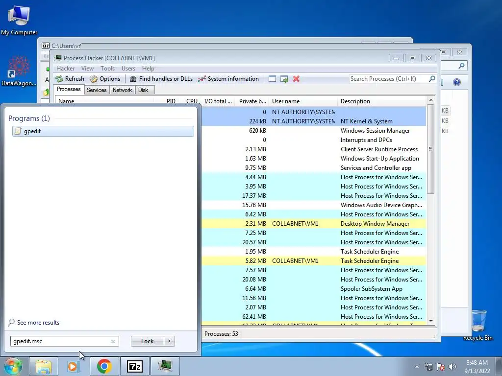
Task: Select the NT Kernel & System row
Action: 314,121
